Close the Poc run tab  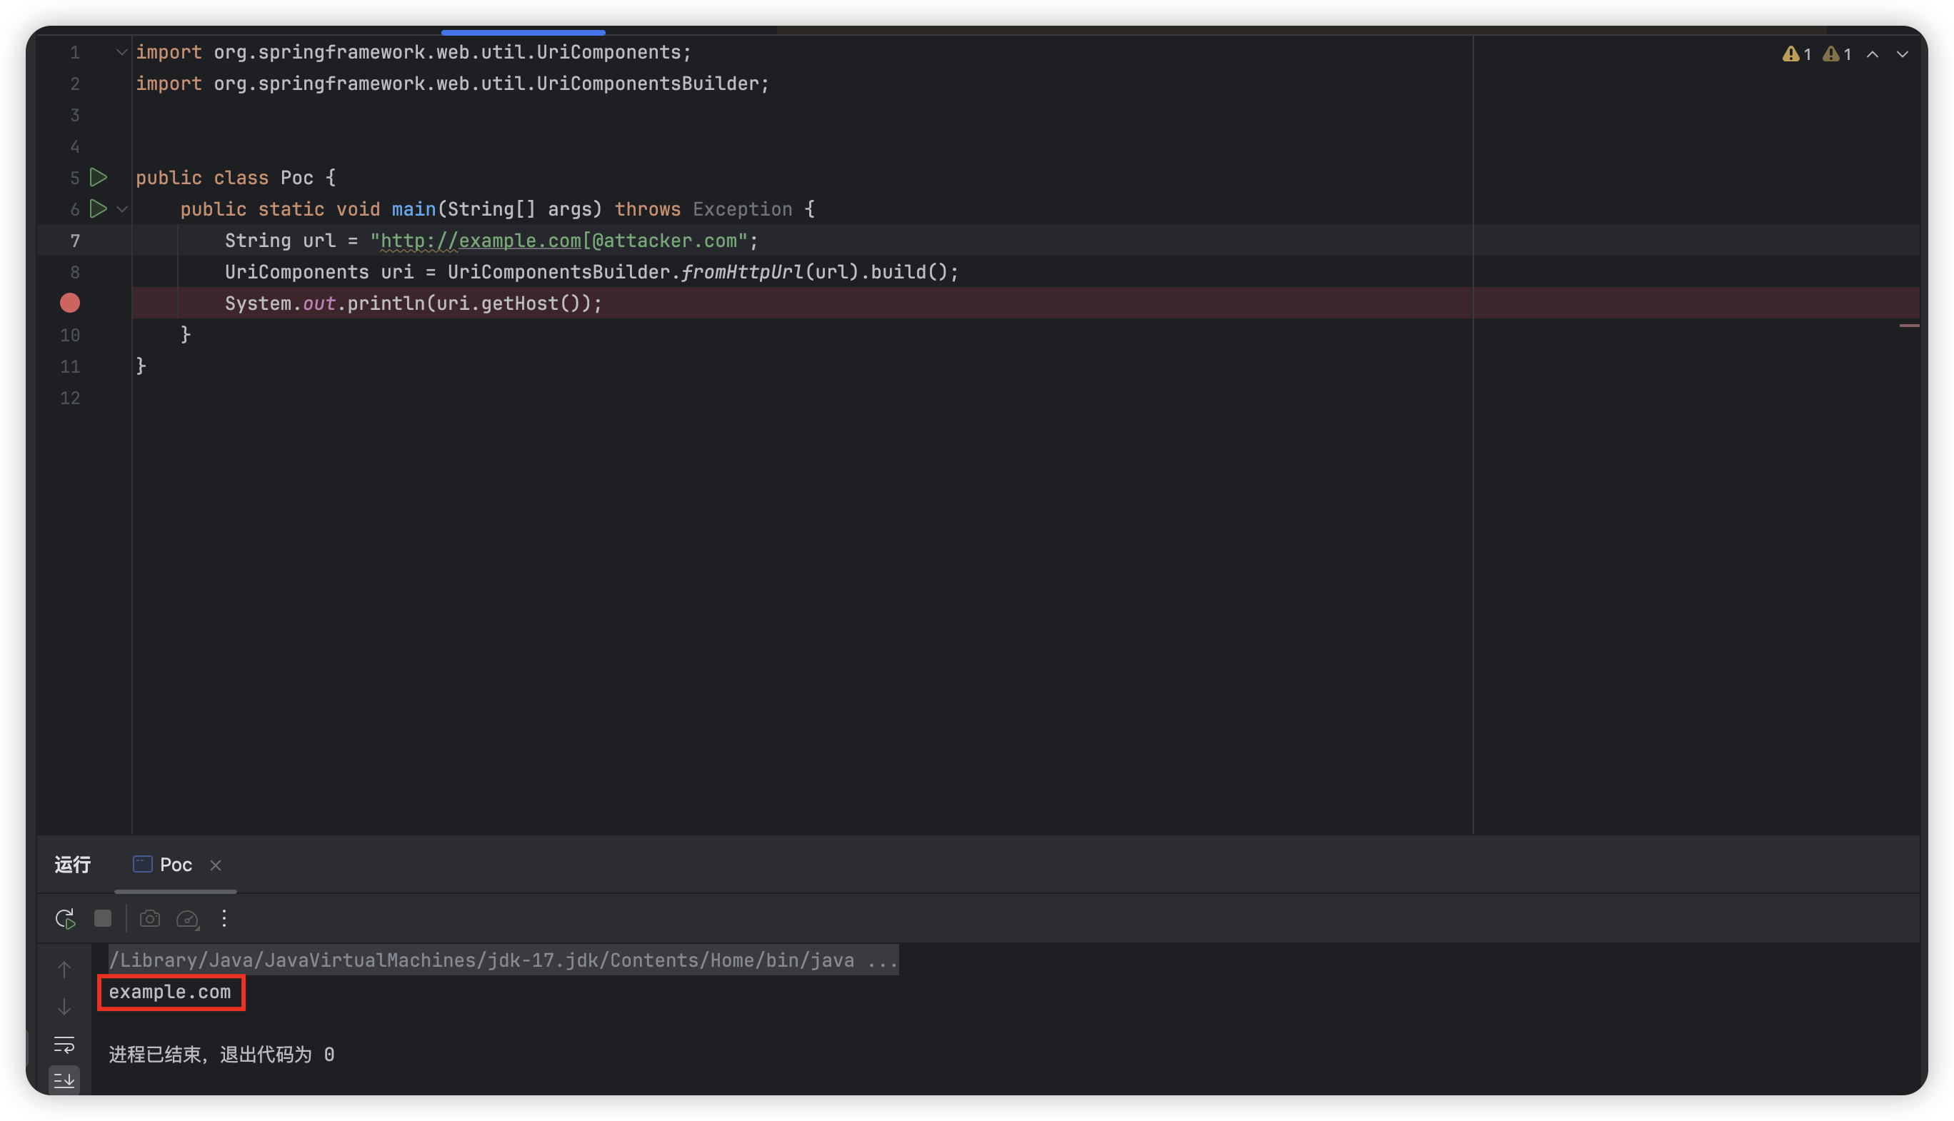pos(216,865)
